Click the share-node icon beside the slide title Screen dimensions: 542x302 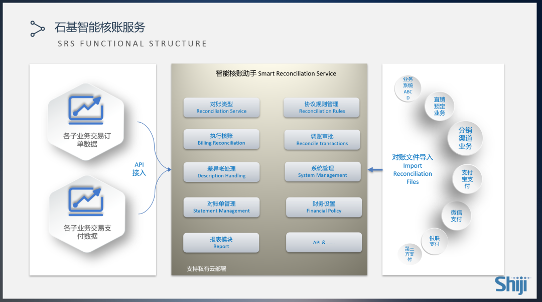point(37,29)
